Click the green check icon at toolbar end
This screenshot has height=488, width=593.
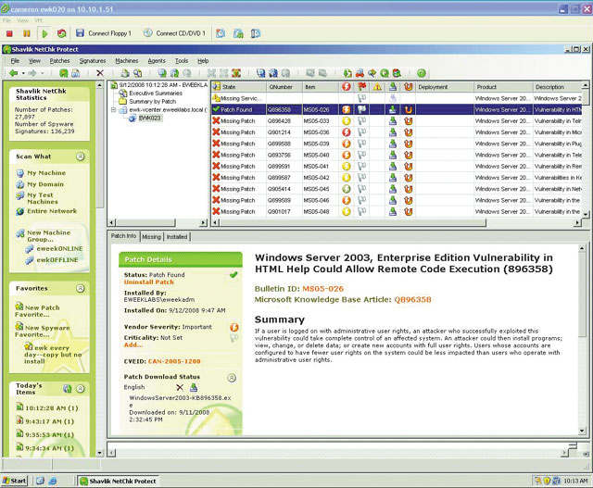click(422, 73)
